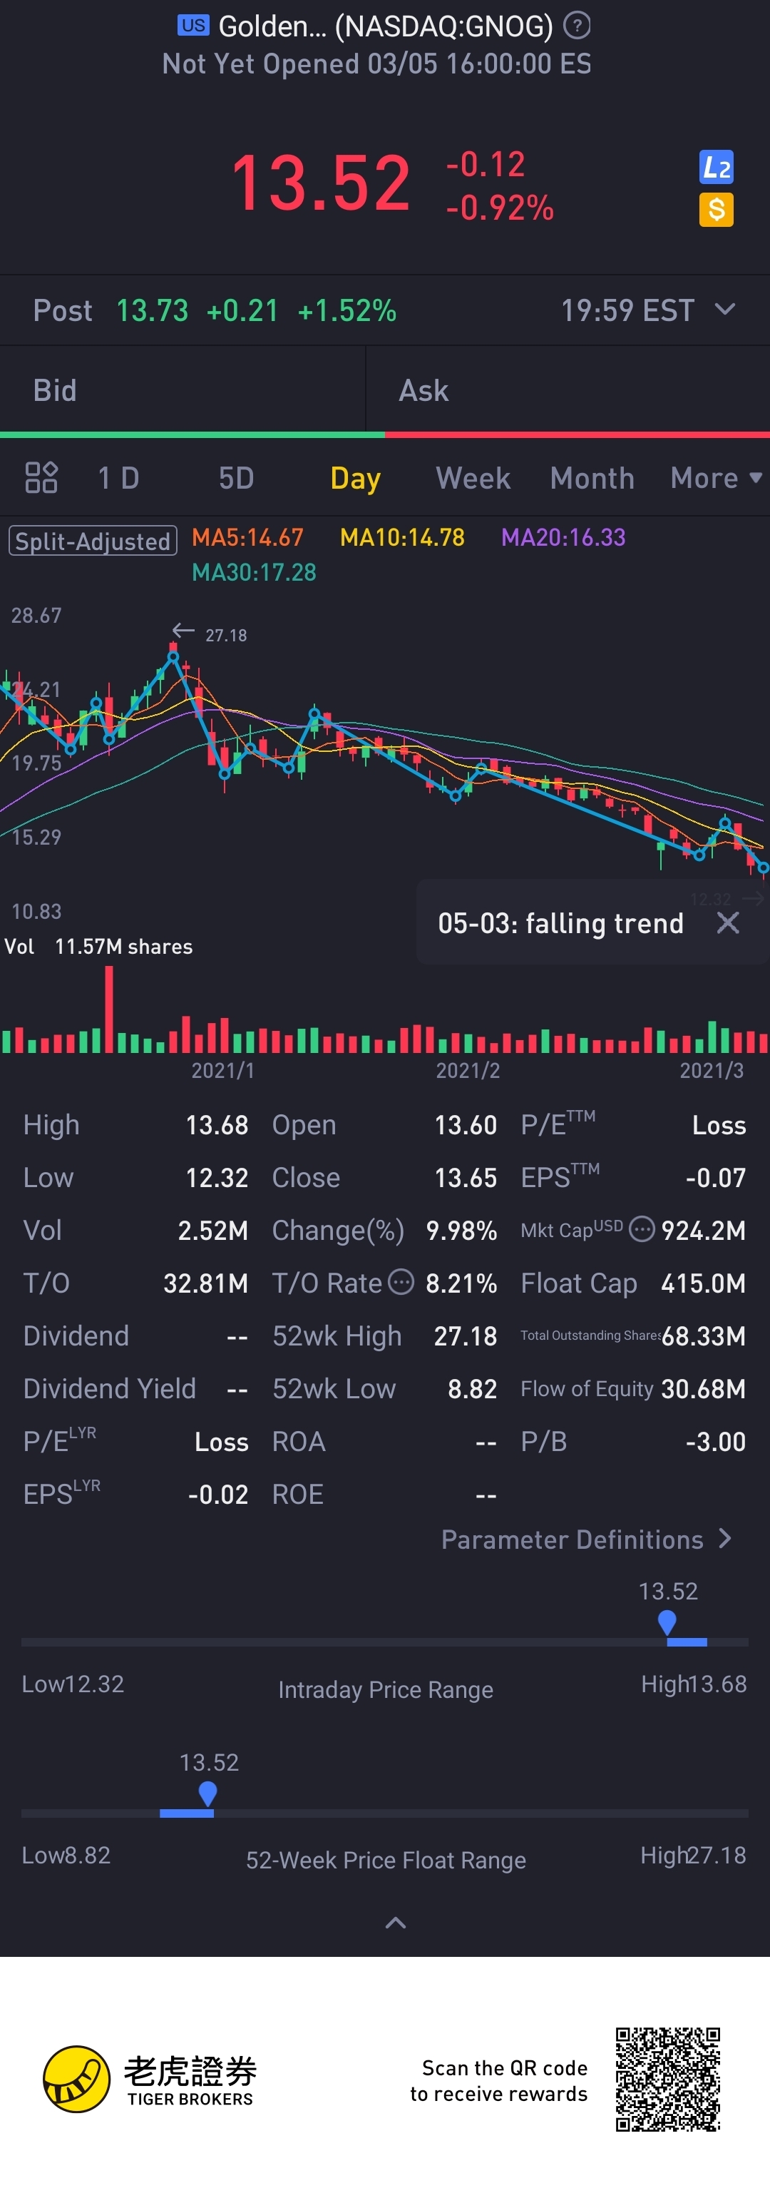Open the More chart periods dropdown
Image resolution: width=770 pixels, height=2203 pixels.
pyautogui.click(x=715, y=478)
